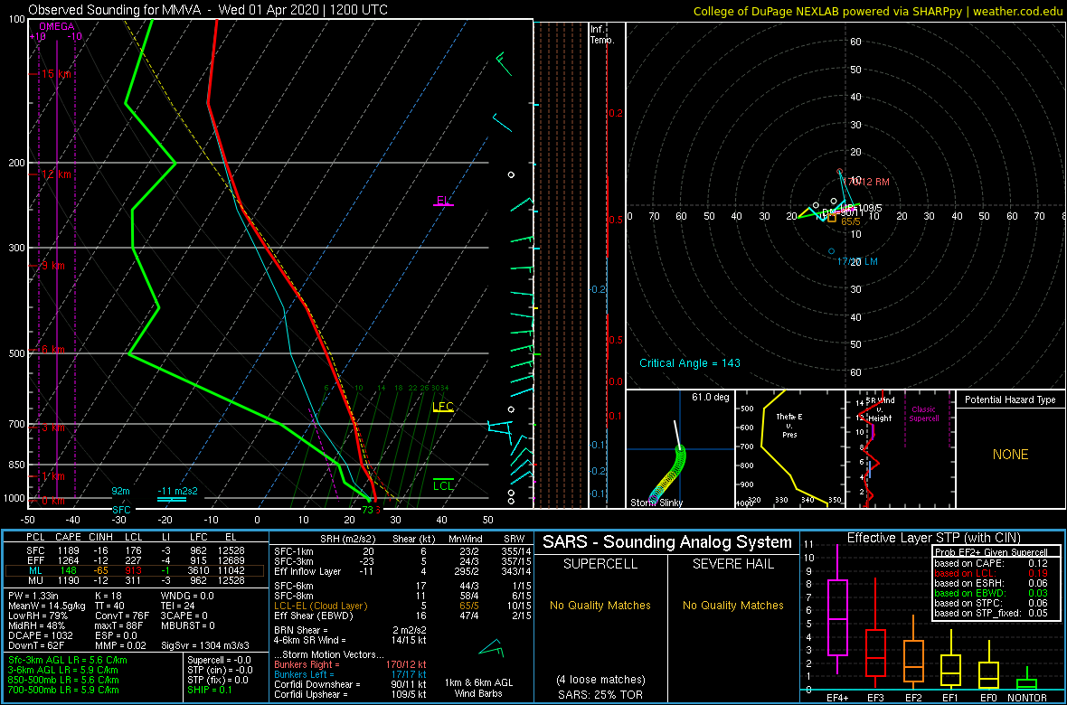Click the '17/20 LM' hodograph label

click(x=857, y=261)
